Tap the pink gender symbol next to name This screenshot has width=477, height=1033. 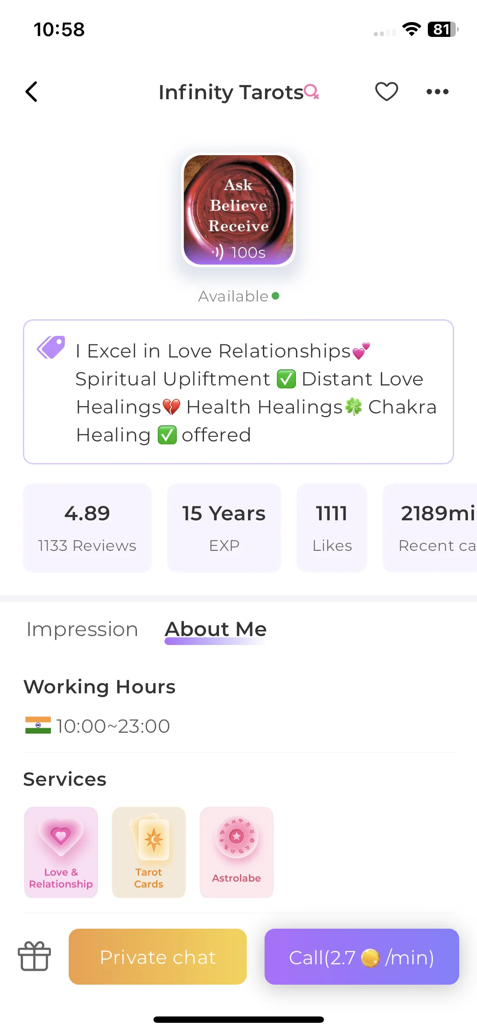coord(312,92)
